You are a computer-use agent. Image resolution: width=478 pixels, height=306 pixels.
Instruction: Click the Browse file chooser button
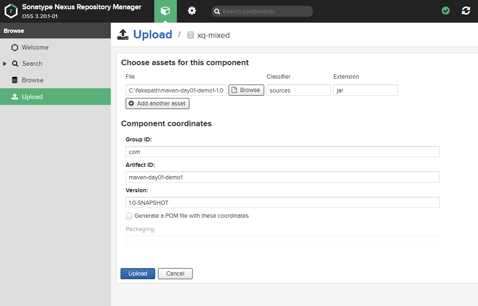point(246,90)
